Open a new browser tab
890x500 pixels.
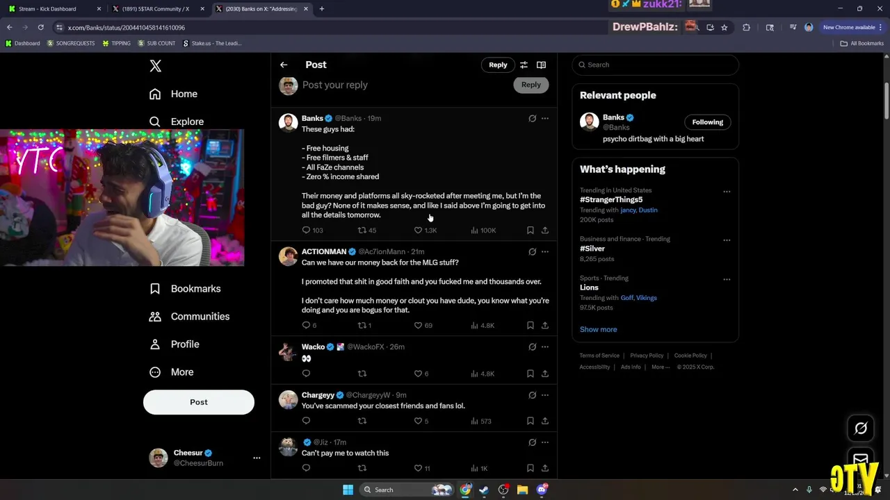point(322,9)
